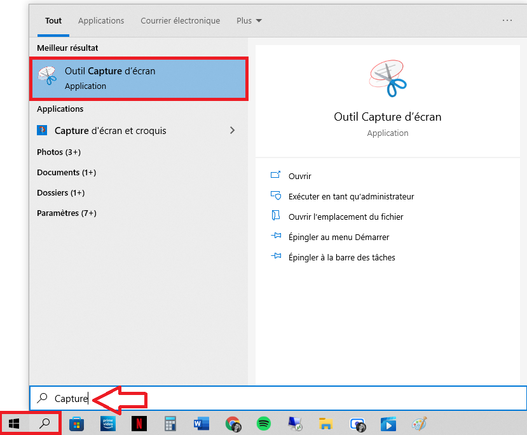Launch Microsoft Word from the taskbar
527x435 pixels.
click(201, 424)
